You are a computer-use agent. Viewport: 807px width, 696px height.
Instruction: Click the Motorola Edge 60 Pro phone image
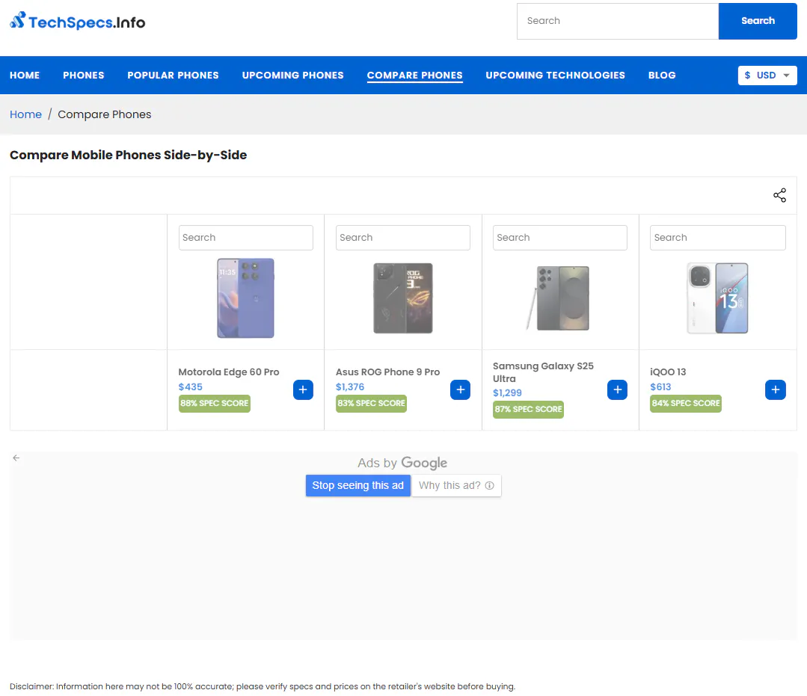(245, 298)
